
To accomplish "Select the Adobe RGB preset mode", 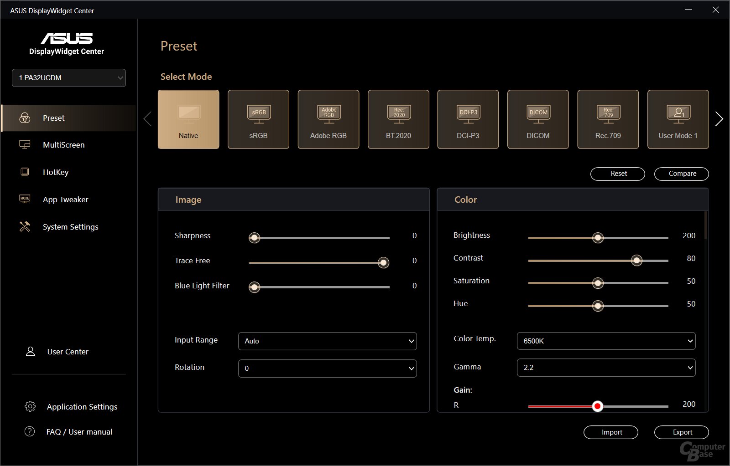I will pos(328,119).
